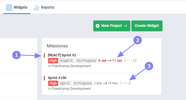
Task: Click annotation marker number 3
Action: (149, 66)
